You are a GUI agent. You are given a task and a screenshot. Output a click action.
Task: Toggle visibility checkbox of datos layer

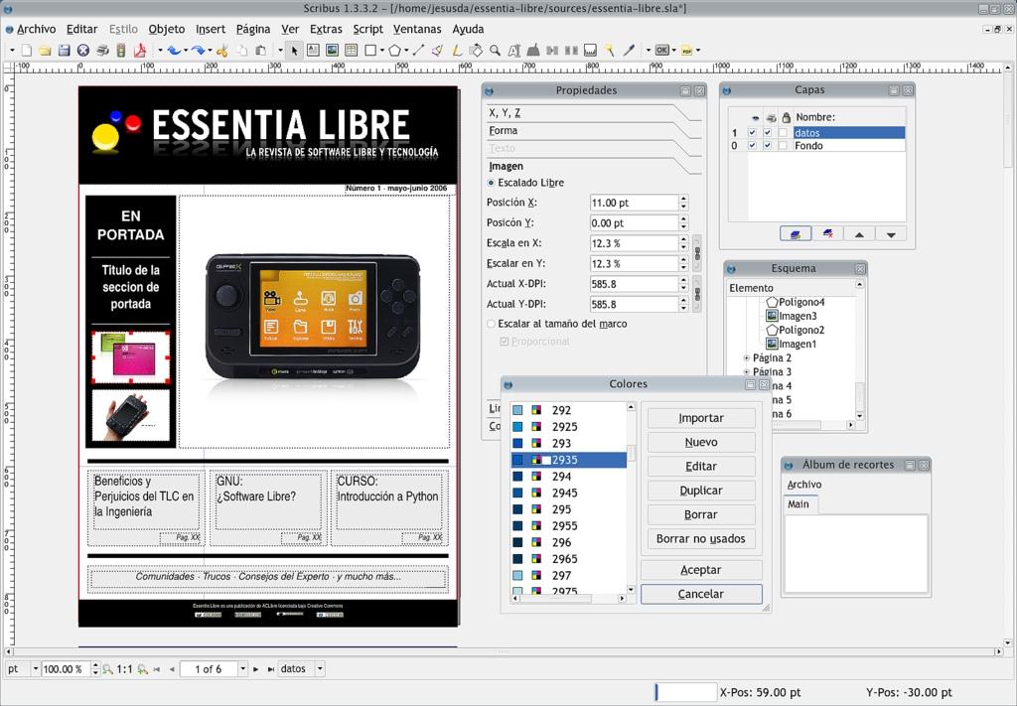coord(753,132)
